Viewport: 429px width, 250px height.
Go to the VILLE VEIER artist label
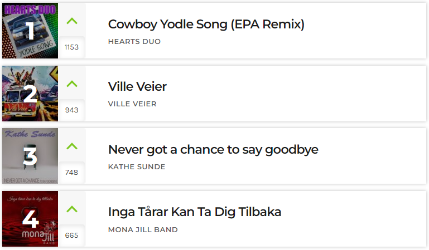pos(132,104)
